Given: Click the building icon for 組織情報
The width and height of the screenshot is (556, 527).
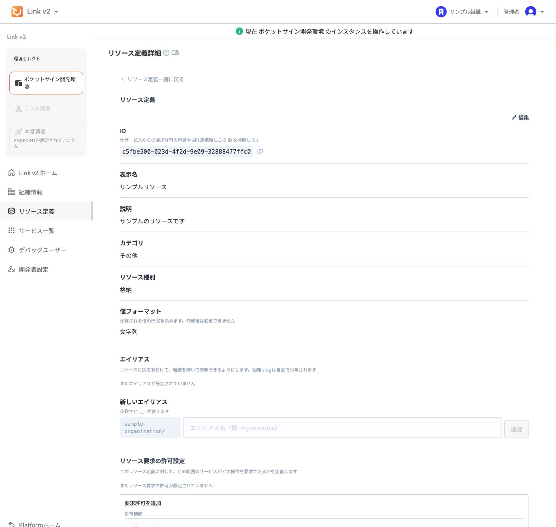Looking at the screenshot, I should tap(12, 192).
